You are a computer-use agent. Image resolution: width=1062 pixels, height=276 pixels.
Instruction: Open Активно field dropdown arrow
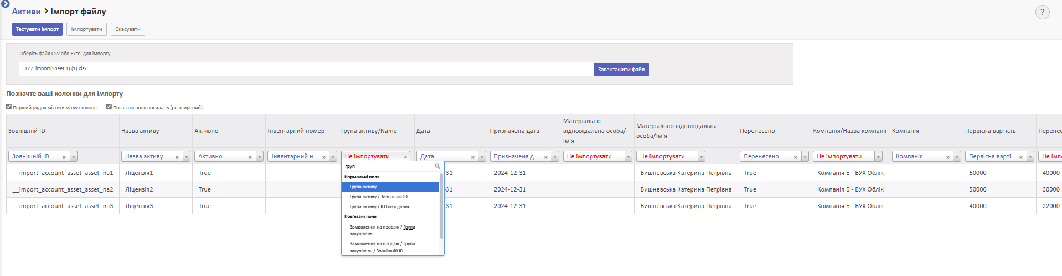[260, 157]
